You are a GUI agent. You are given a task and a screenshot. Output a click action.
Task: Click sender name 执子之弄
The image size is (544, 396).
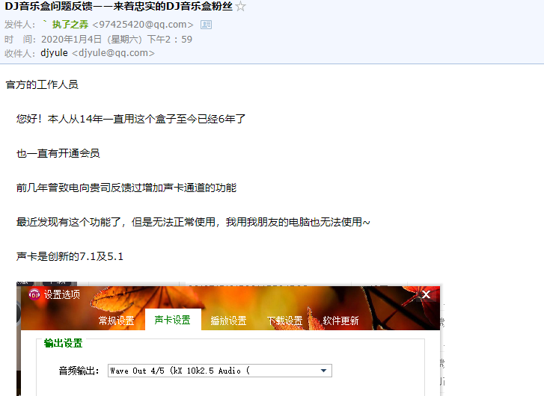pyautogui.click(x=70, y=25)
